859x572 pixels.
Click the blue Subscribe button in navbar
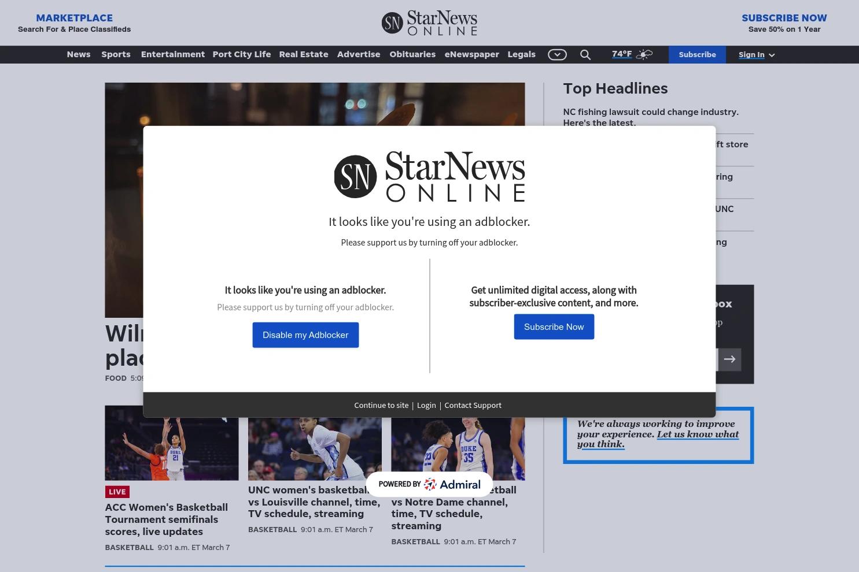coord(697,54)
